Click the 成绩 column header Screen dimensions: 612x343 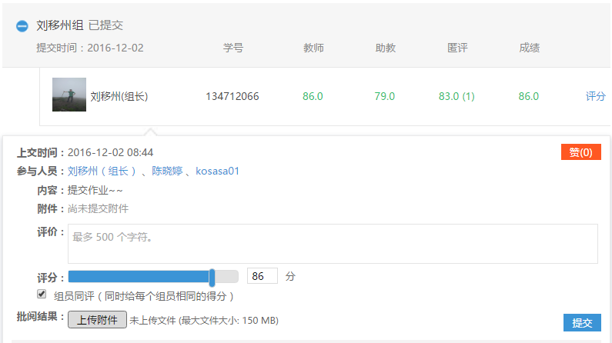pos(530,48)
